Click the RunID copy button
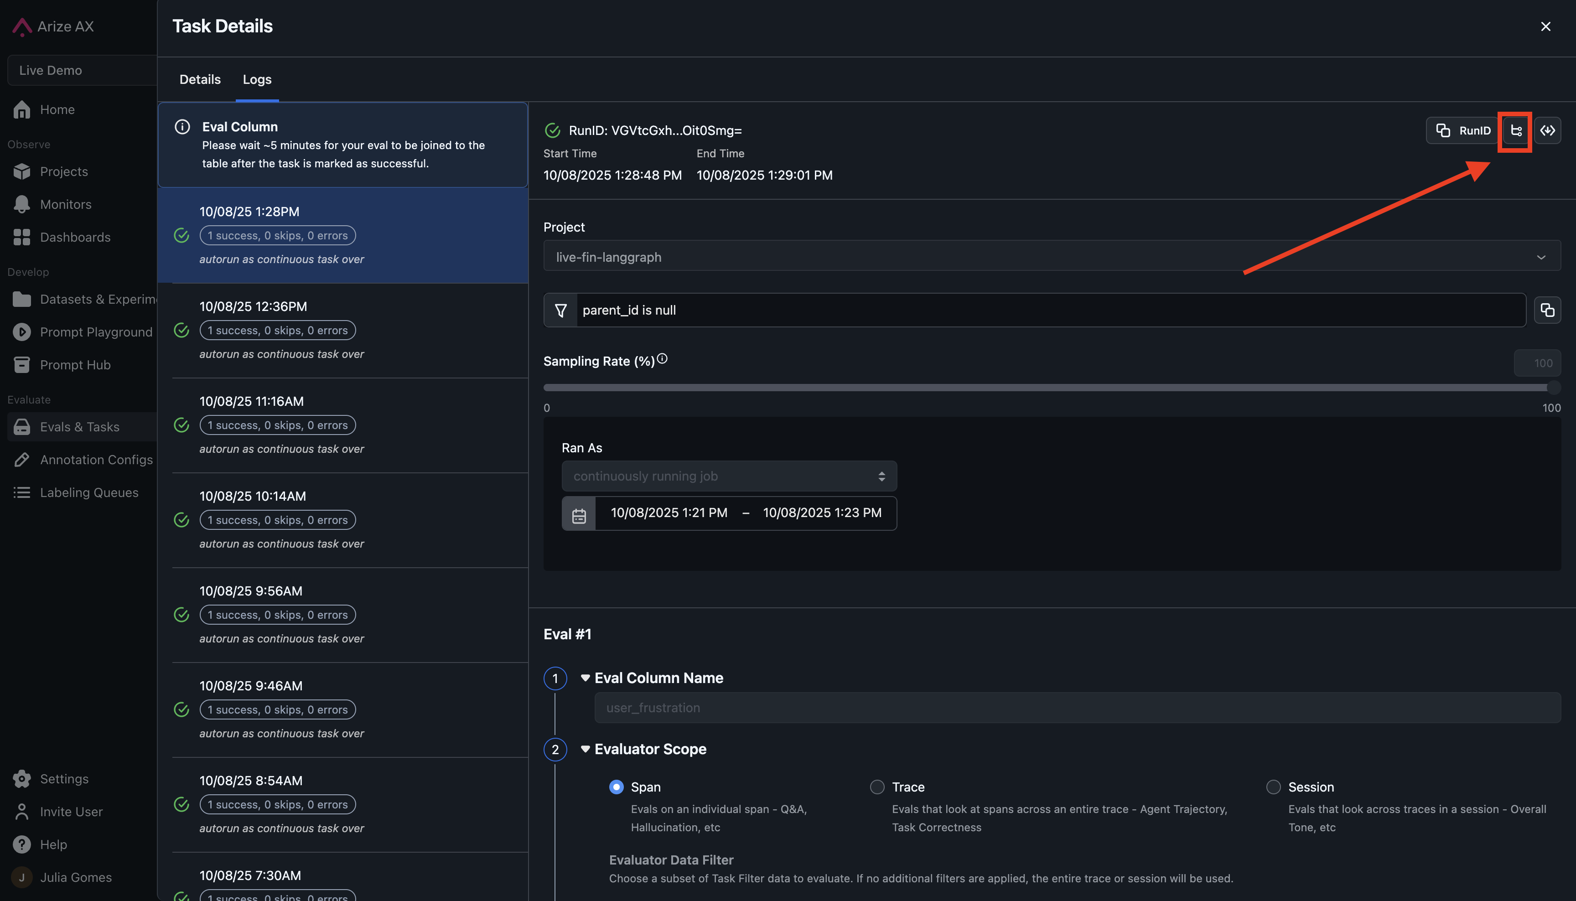1576x901 pixels. pos(1463,130)
